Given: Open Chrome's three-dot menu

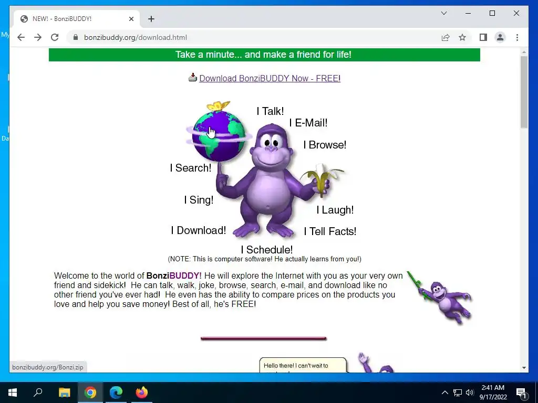Looking at the screenshot, I should (x=517, y=37).
